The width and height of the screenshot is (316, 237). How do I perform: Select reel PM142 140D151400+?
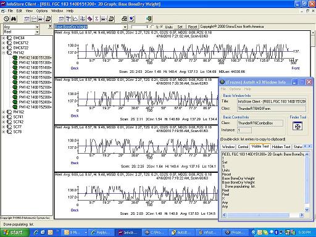[35, 67]
